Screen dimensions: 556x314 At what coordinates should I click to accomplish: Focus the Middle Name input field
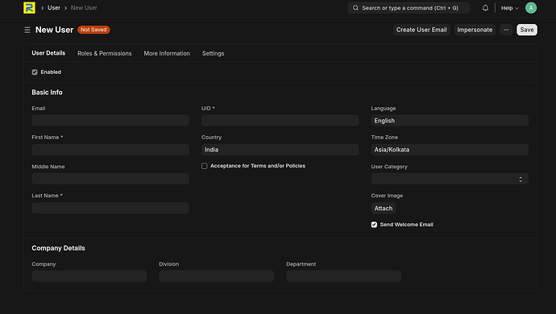pos(110,179)
